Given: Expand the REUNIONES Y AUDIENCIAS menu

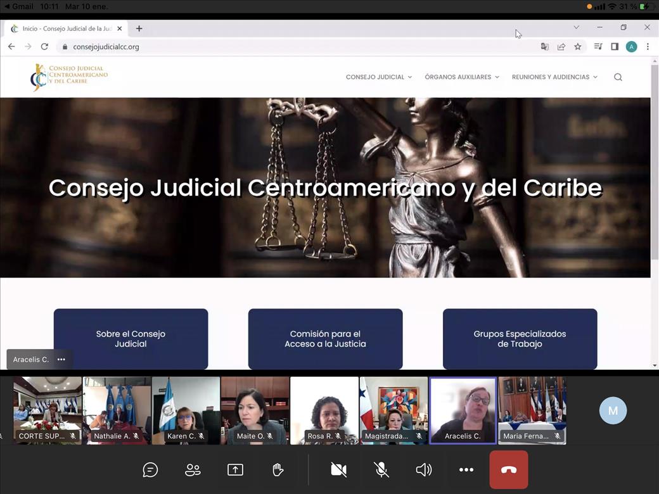Looking at the screenshot, I should pyautogui.click(x=554, y=77).
